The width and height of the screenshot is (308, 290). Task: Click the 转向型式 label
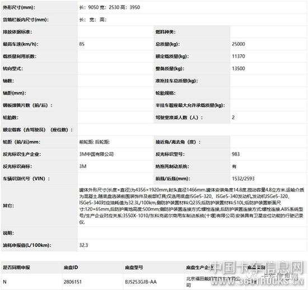click(12, 68)
